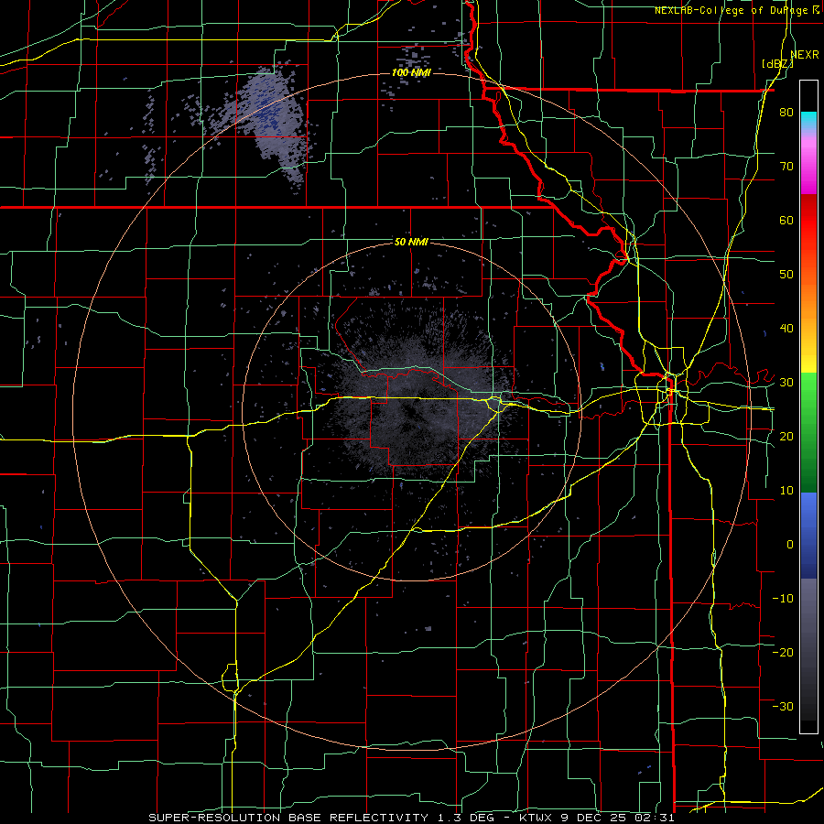Click the "KTWX" radar site identifier
This screenshot has height=824, width=824.
point(537,818)
